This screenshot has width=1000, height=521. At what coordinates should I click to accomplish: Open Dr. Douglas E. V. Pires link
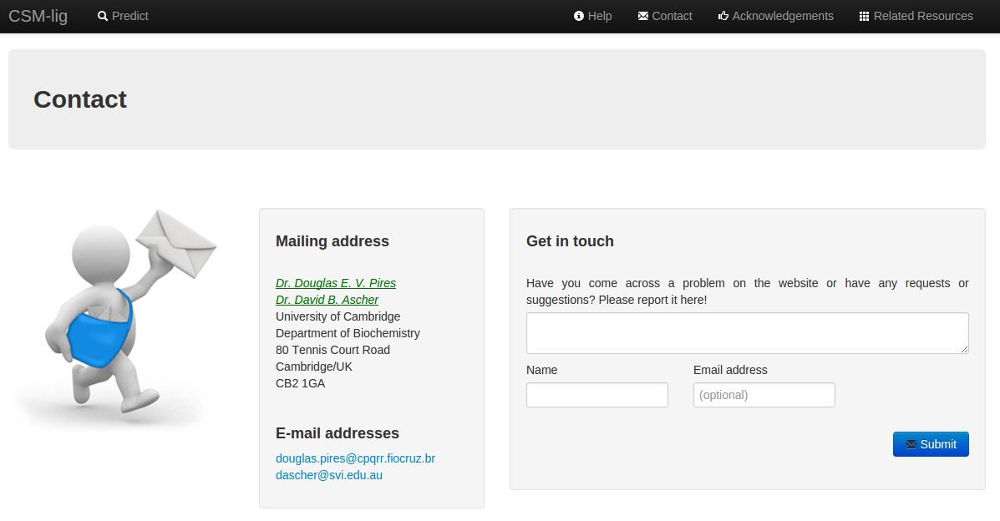(336, 283)
